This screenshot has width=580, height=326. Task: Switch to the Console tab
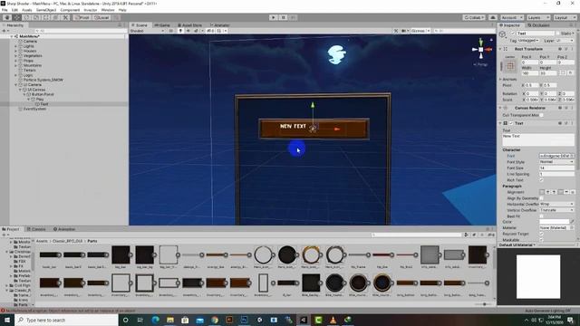[x=36, y=229]
